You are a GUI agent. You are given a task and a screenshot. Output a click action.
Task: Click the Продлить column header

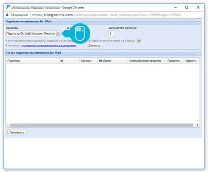(x=175, y=61)
